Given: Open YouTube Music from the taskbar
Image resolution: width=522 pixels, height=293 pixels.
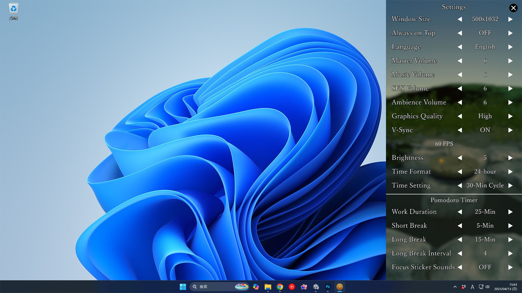Looking at the screenshot, I should tap(292, 287).
